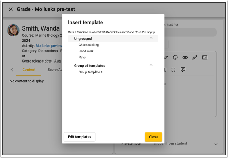Switch to the Content tab
The height and width of the screenshot is (158, 228).
[x=29, y=70]
